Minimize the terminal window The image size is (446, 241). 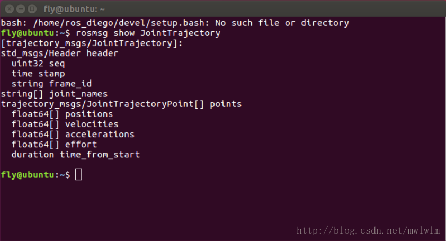[x=20, y=8]
